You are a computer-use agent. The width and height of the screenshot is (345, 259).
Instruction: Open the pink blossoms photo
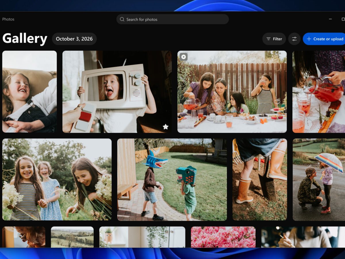tap(223, 237)
